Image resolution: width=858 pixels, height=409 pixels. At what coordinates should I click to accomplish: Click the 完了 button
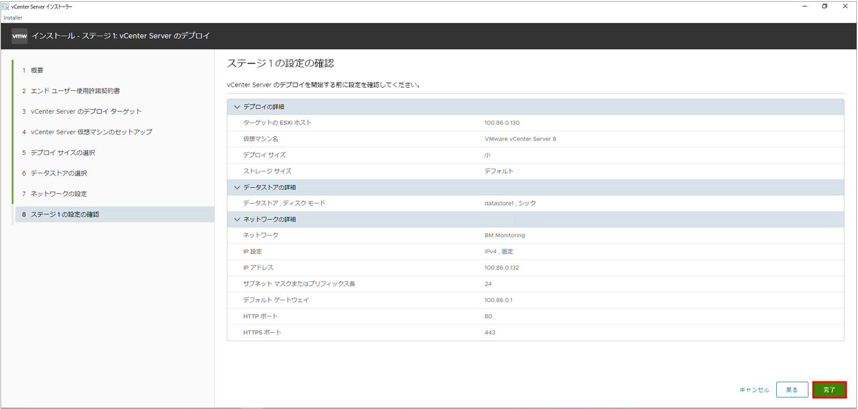click(x=829, y=390)
